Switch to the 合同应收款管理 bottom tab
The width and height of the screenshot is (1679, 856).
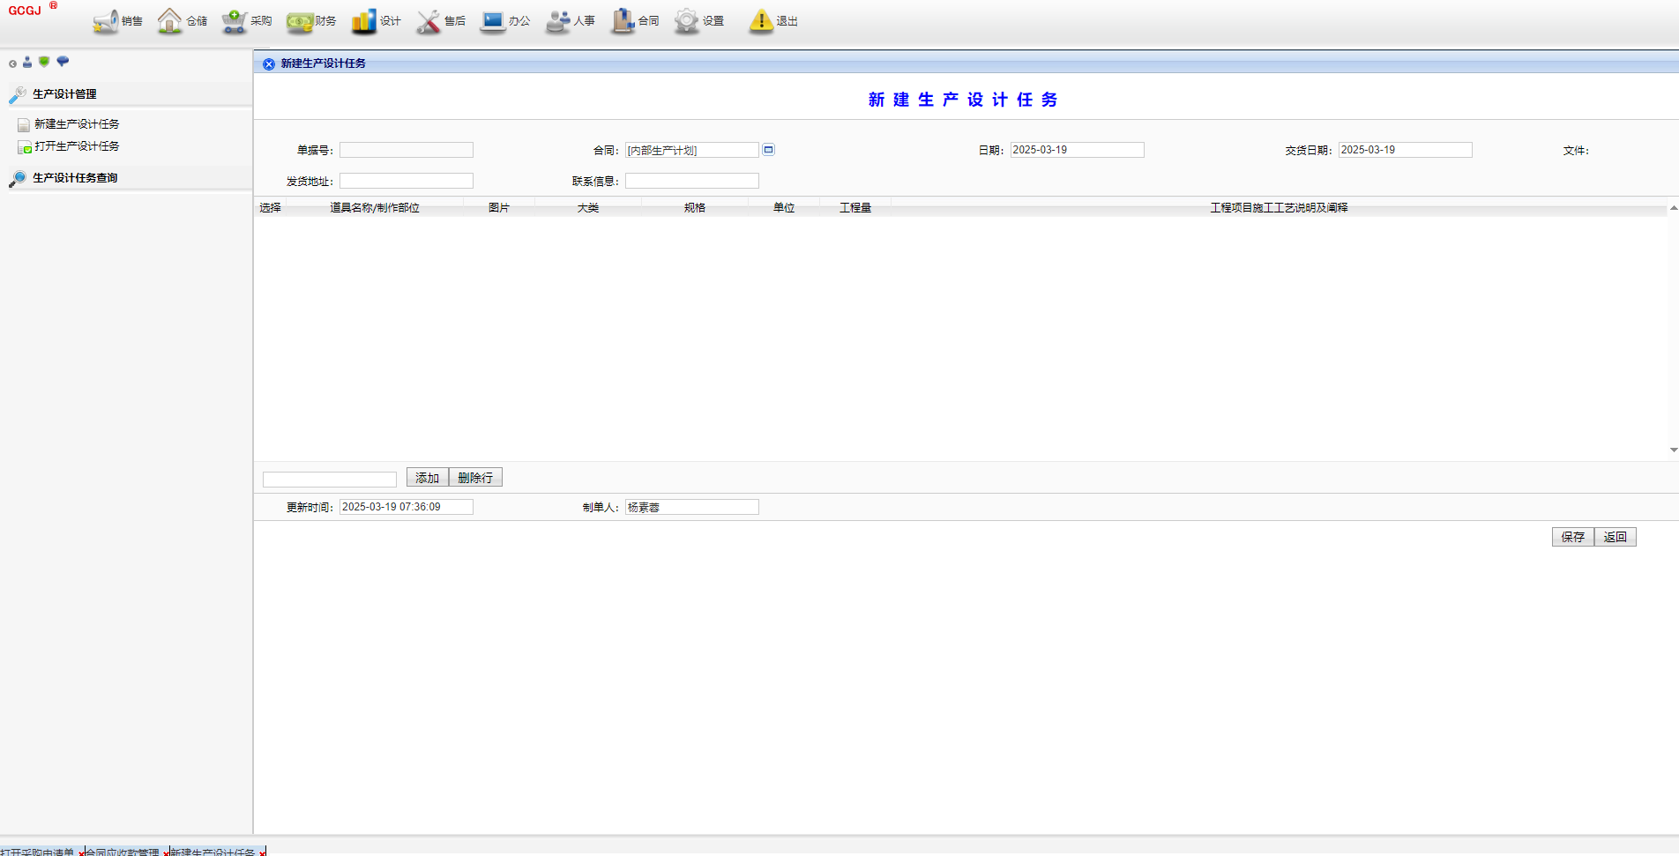[x=123, y=852]
